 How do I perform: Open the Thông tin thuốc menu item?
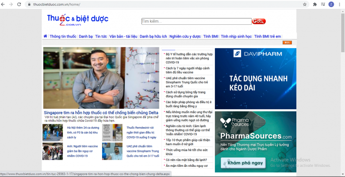(x=63, y=36)
